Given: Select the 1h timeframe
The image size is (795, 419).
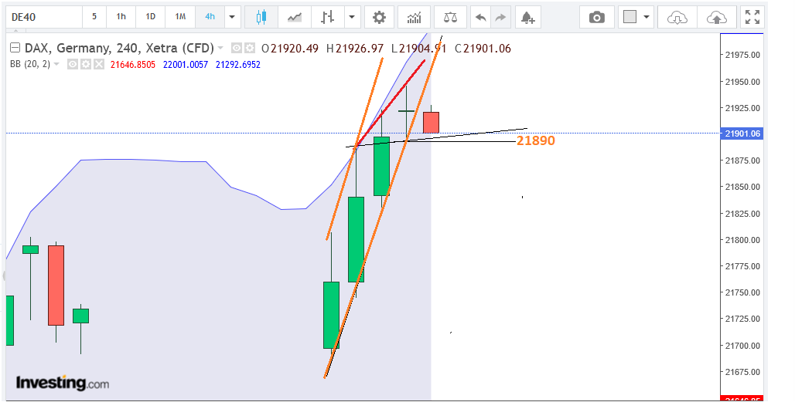Looking at the screenshot, I should click(x=121, y=17).
